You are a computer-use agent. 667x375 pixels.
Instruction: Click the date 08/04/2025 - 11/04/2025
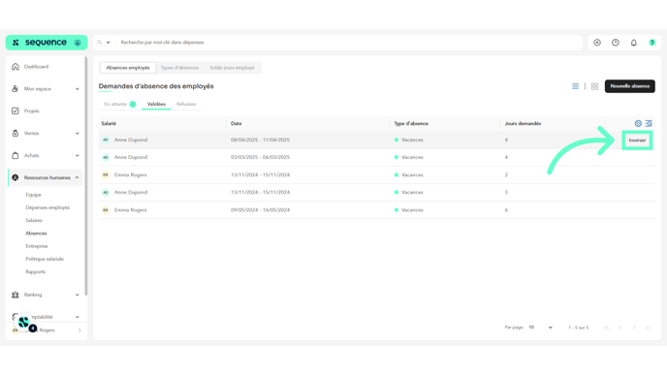261,140
